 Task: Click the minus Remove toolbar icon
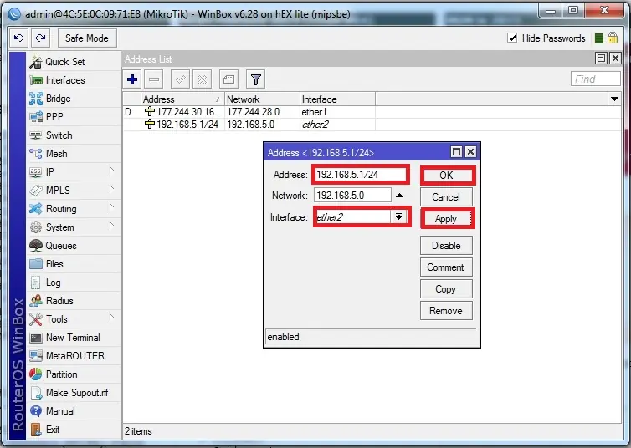pyautogui.click(x=154, y=79)
